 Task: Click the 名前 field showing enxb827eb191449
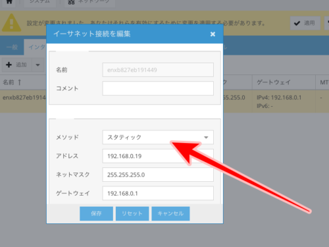tap(158, 70)
